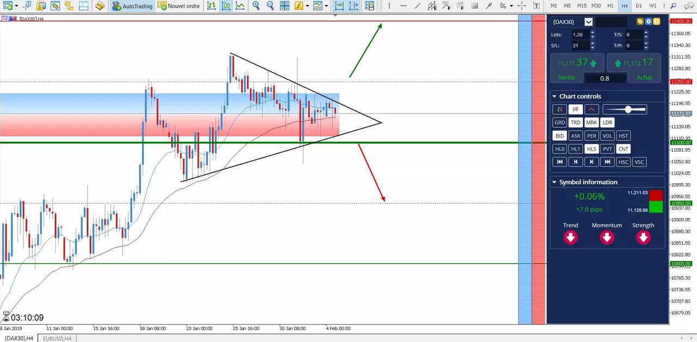The width and height of the screenshot is (697, 342).
Task: Select the Fibonacci retracement tool
Action: [446, 6]
